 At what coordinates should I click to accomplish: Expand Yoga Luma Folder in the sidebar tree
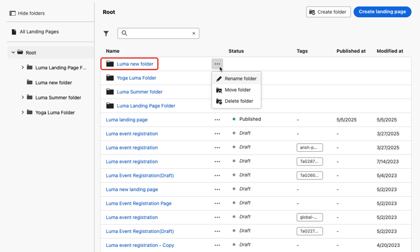[23, 113]
